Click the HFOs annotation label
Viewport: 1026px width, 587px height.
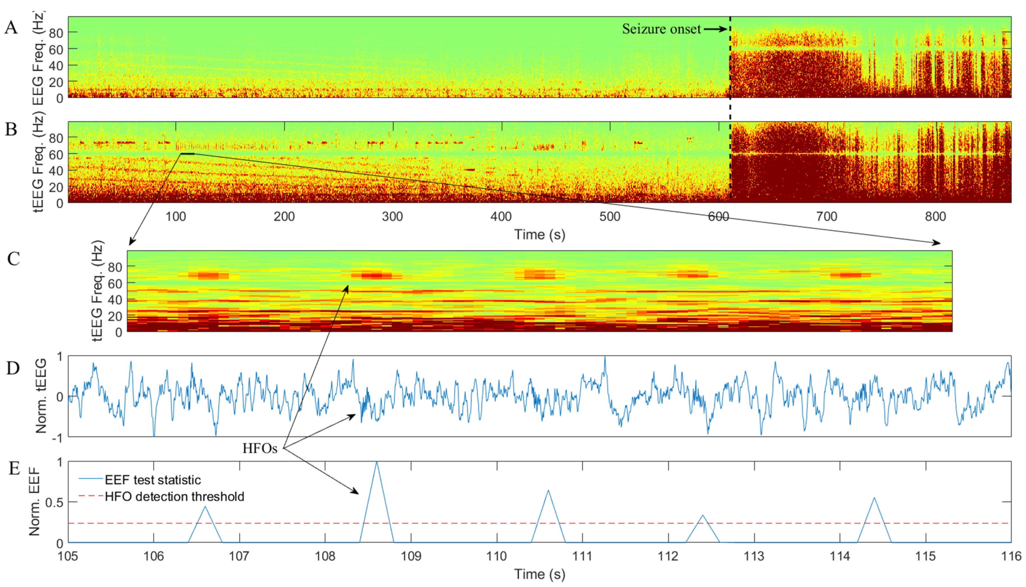[x=260, y=448]
